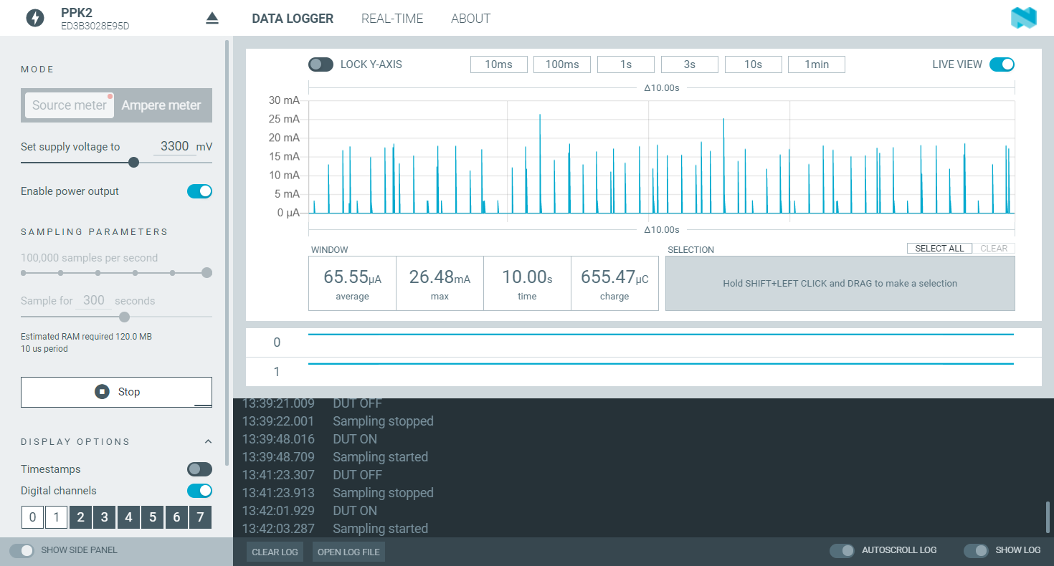
Task: Click SELECT ALL button
Action: pyautogui.click(x=939, y=249)
